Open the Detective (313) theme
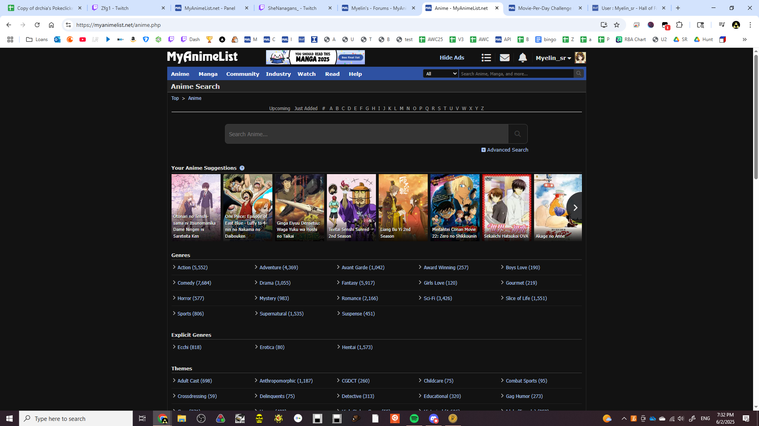The image size is (759, 426). coord(358,396)
